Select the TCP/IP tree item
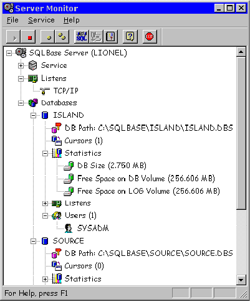250x302 pixels. (66, 91)
